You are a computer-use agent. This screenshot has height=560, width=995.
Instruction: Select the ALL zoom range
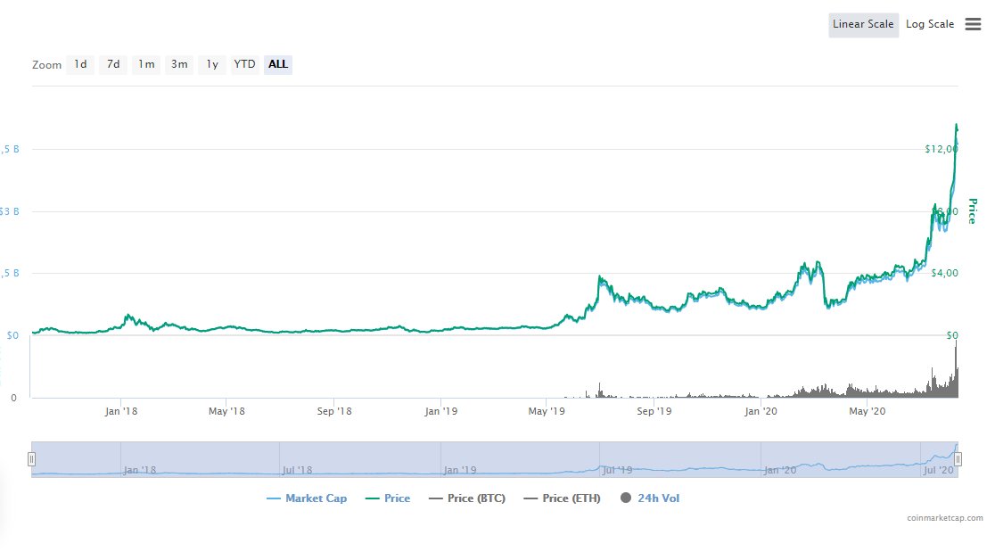point(278,64)
